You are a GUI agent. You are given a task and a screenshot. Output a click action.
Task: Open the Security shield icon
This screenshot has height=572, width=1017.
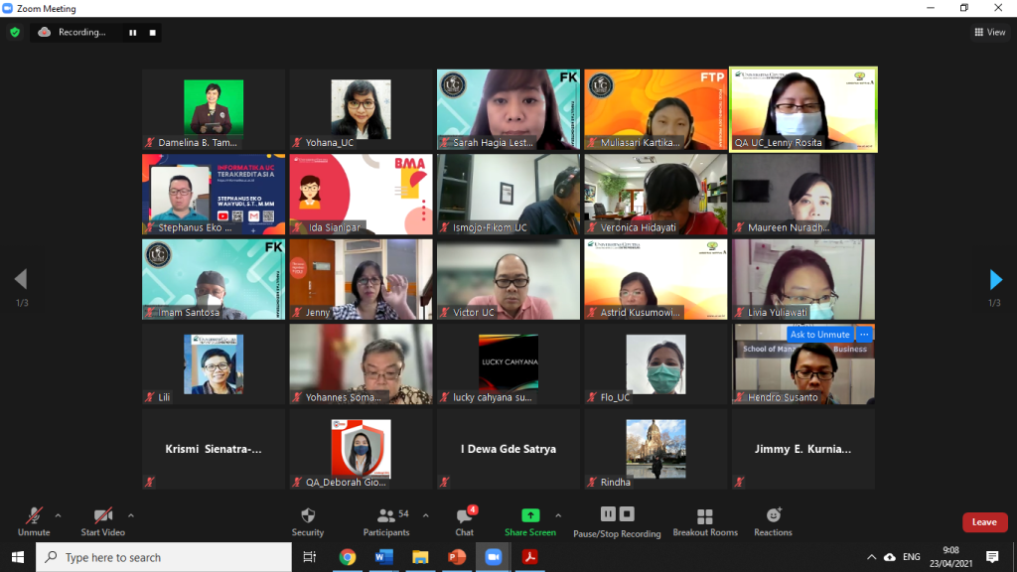click(x=308, y=515)
